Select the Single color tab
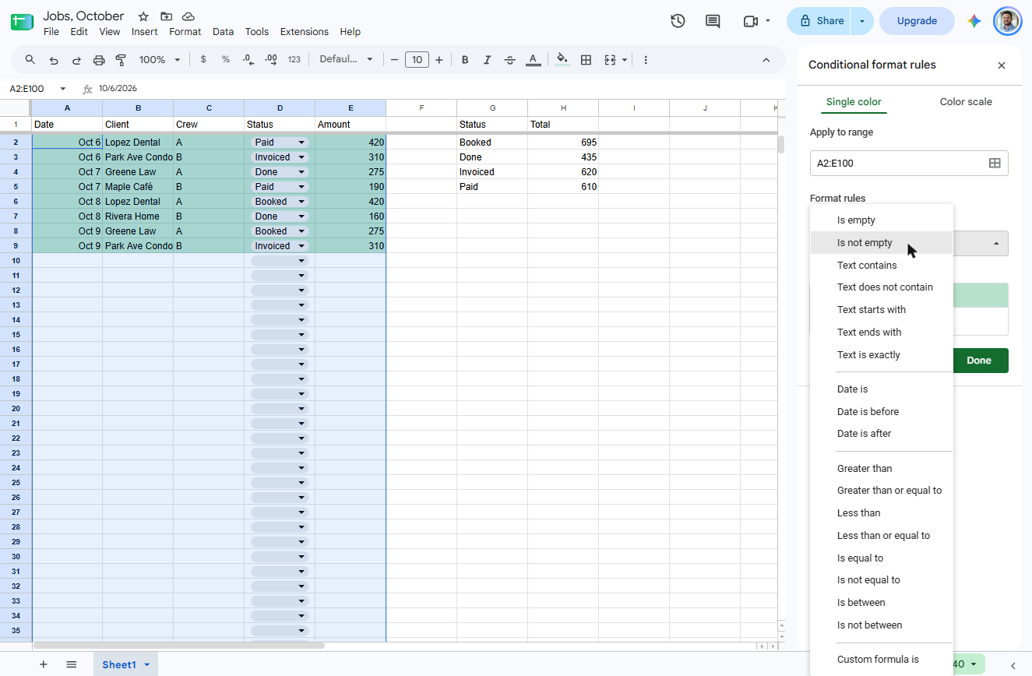 pyautogui.click(x=854, y=101)
